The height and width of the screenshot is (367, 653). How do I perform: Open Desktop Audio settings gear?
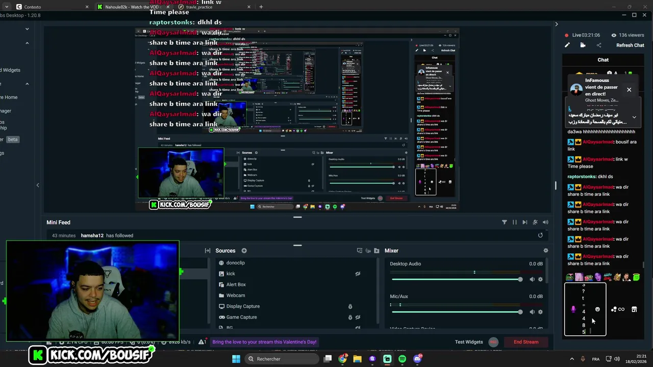(540, 279)
